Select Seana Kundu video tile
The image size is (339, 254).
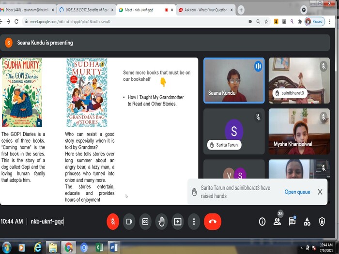tap(234, 80)
